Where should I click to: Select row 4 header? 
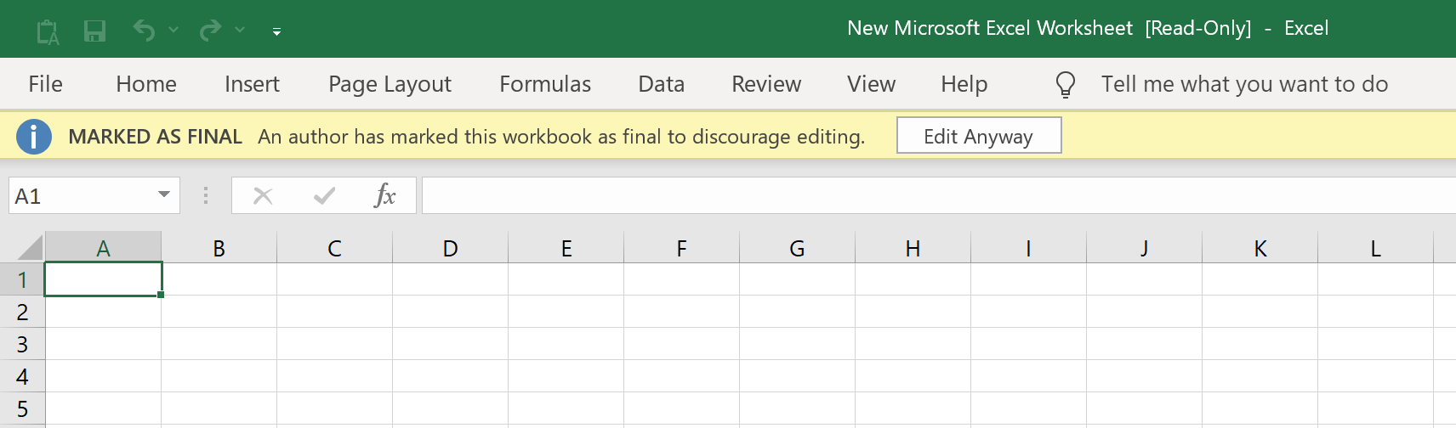(x=22, y=376)
